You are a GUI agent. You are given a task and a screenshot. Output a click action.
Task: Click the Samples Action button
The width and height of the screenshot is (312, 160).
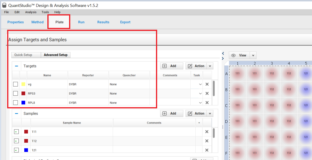click(196, 113)
